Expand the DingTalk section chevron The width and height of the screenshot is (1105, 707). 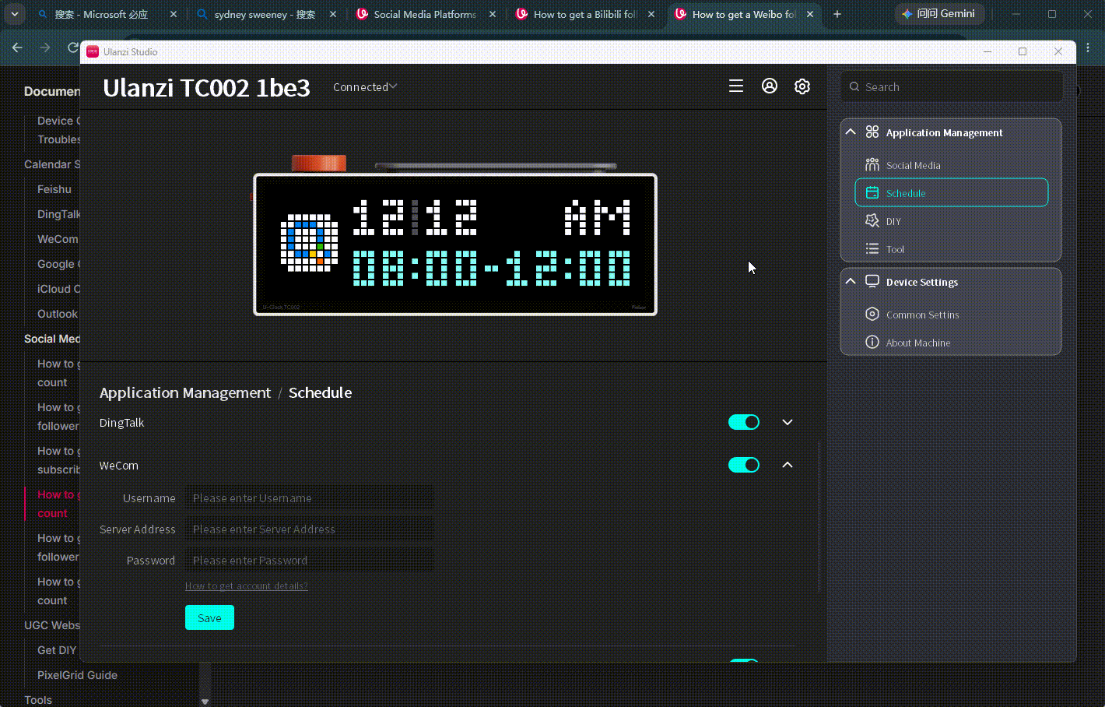point(788,422)
